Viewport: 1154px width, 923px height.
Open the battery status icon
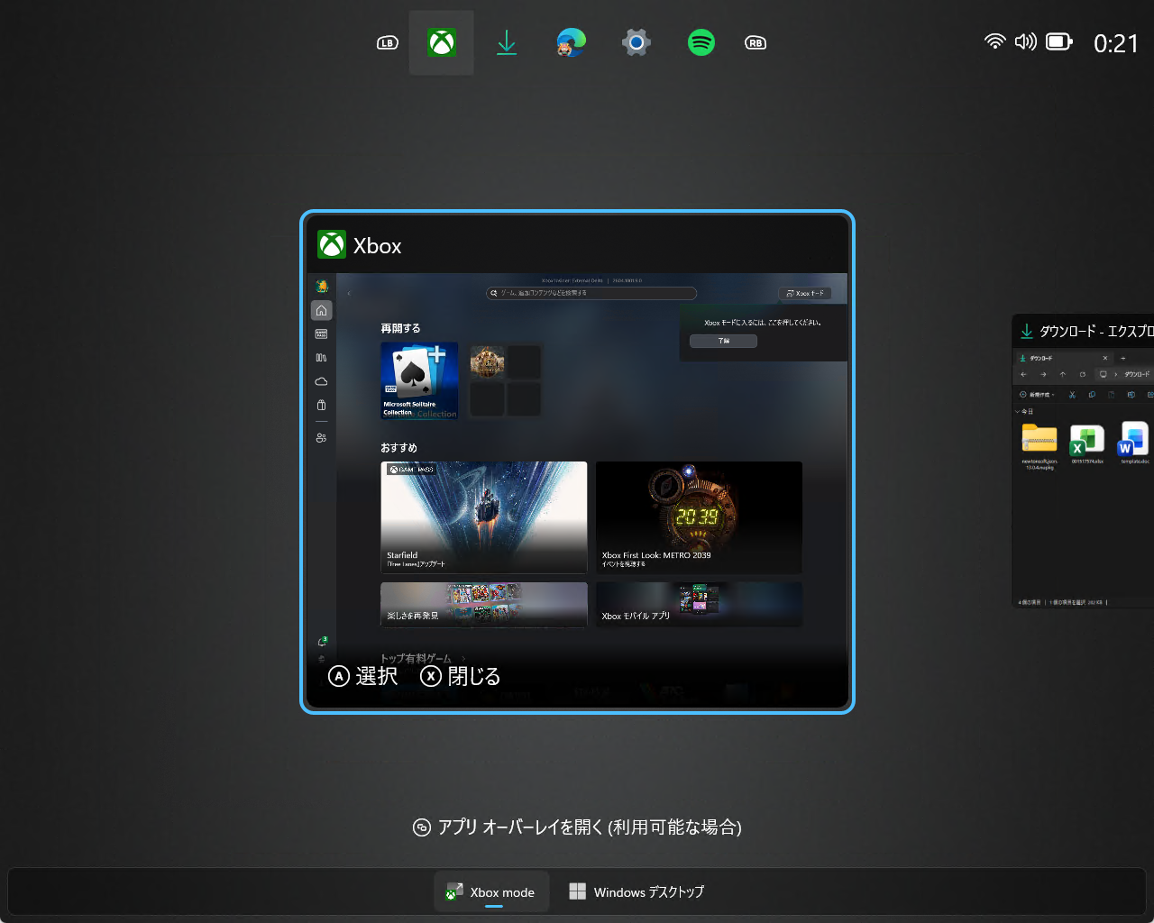coord(1059,41)
